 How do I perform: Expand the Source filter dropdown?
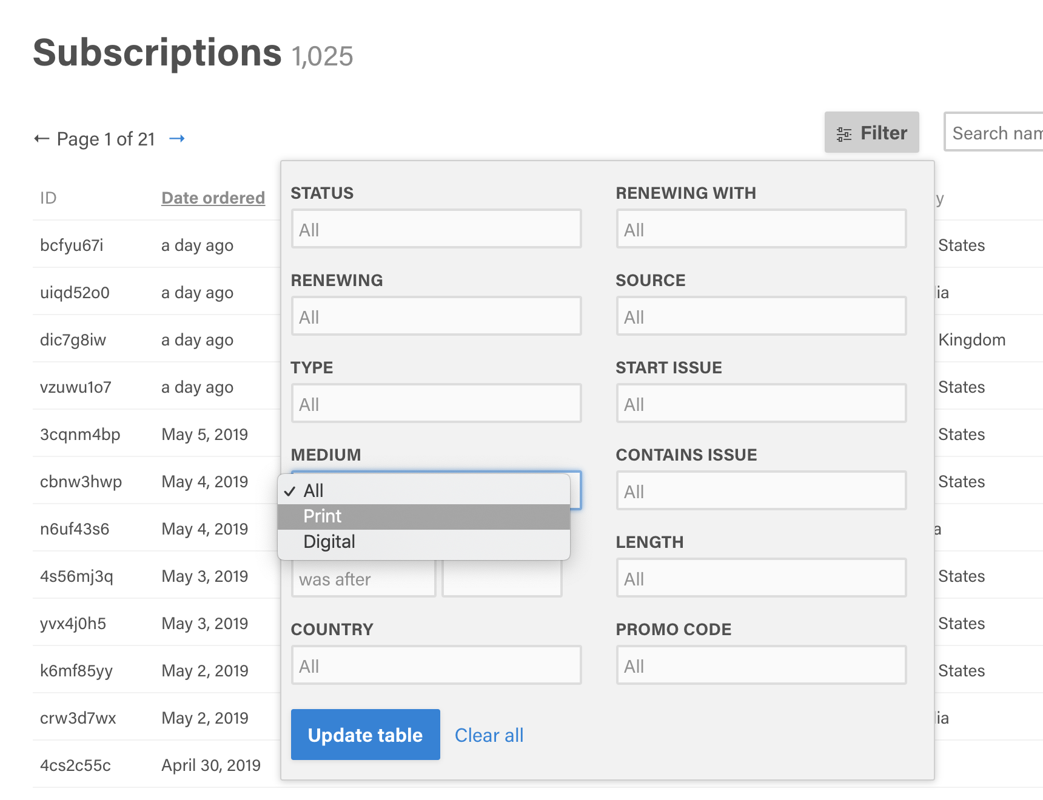click(x=761, y=316)
